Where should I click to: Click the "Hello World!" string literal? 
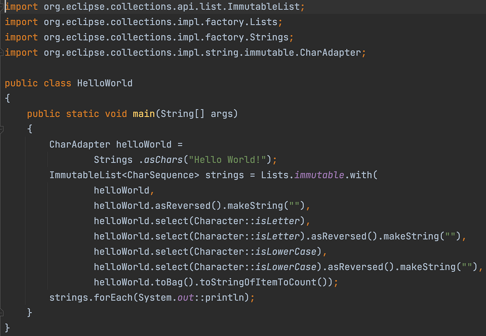coord(228,160)
